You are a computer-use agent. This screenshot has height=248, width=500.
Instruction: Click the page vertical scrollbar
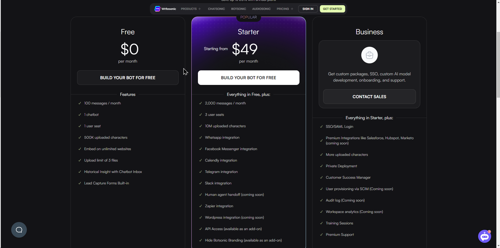[498, 65]
